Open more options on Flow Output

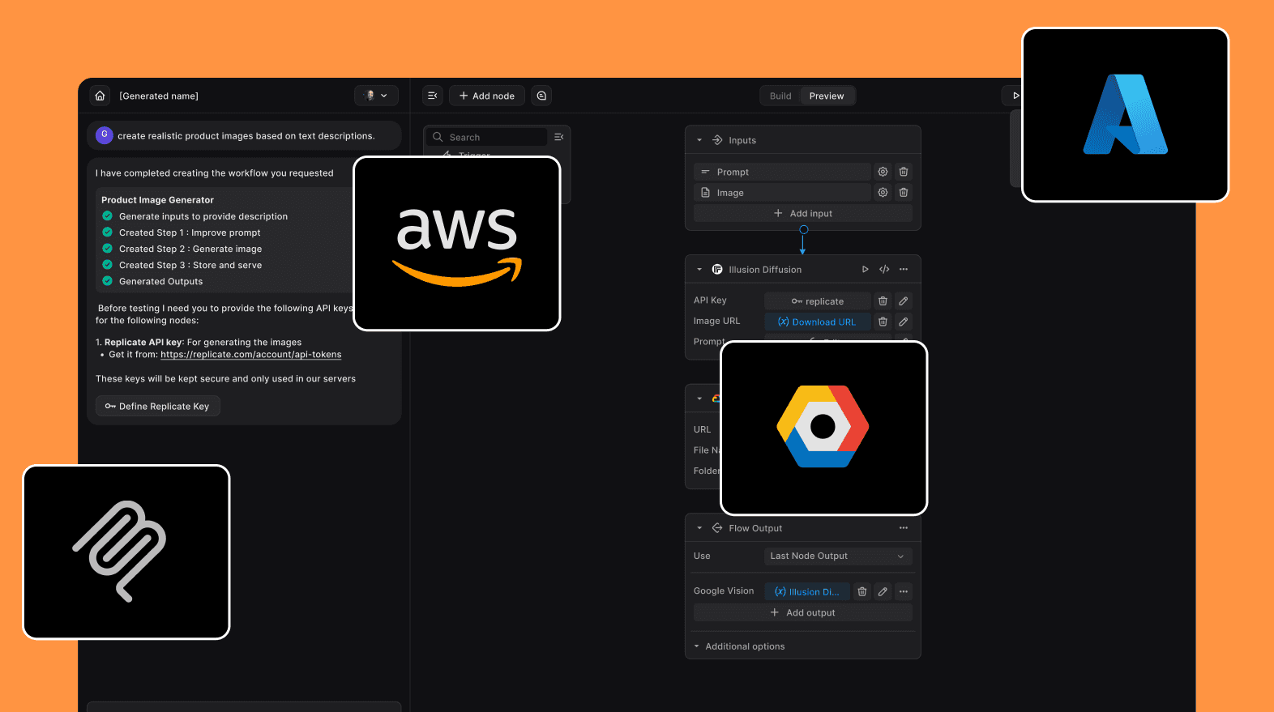pyautogui.click(x=904, y=528)
